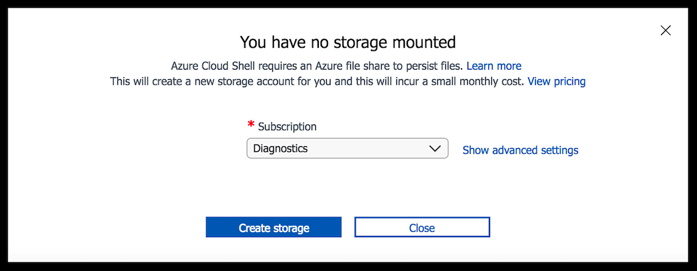Click the 'more' word in Learn more
The width and height of the screenshot is (697, 271).
(x=508, y=66)
